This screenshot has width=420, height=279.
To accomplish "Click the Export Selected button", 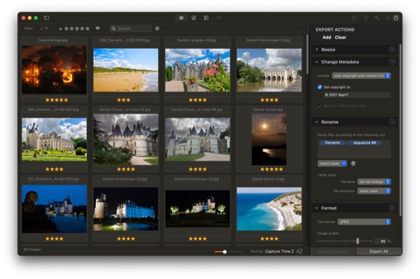I will tap(333, 251).
